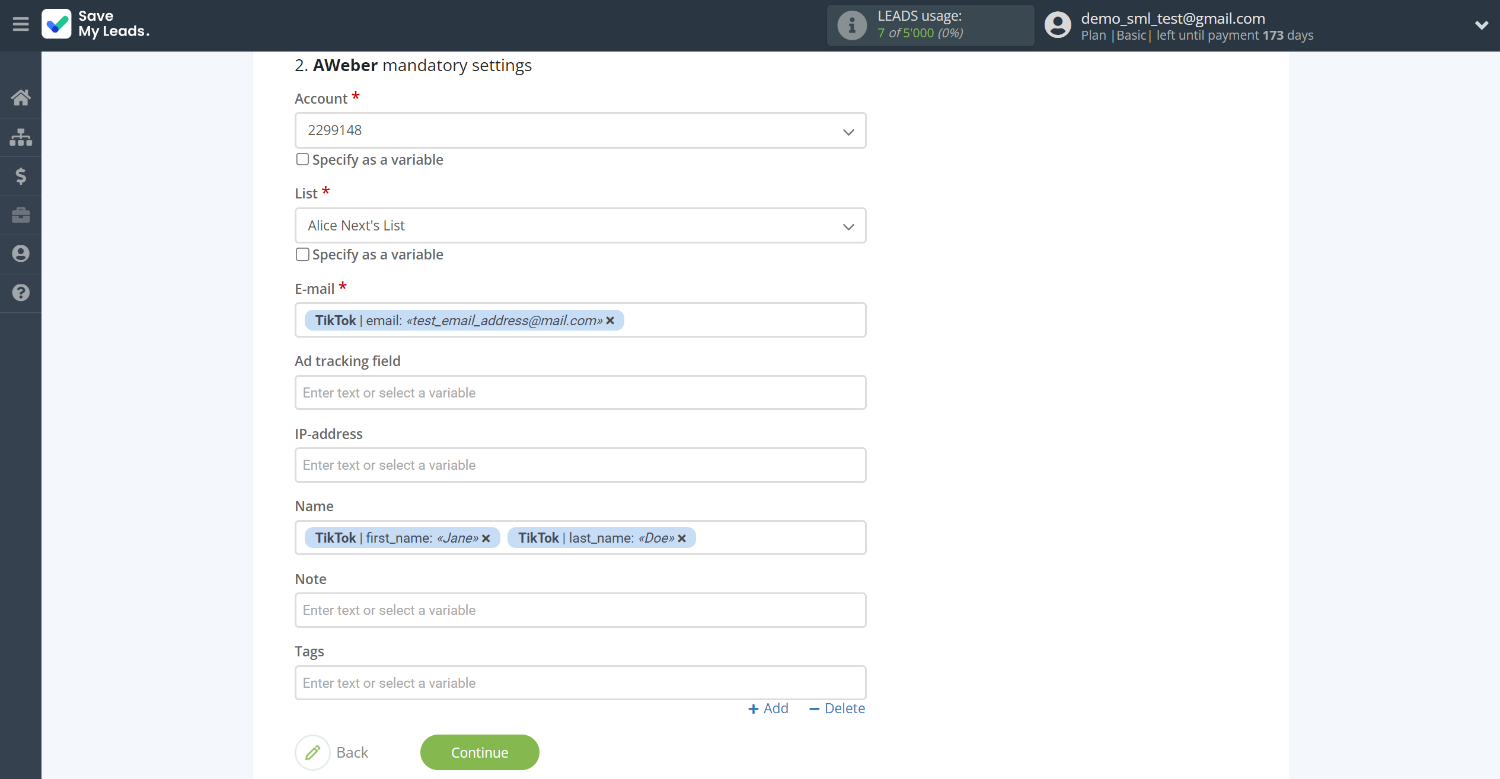The width and height of the screenshot is (1500, 779).
Task: Click the user avatar icon
Action: click(x=1058, y=25)
